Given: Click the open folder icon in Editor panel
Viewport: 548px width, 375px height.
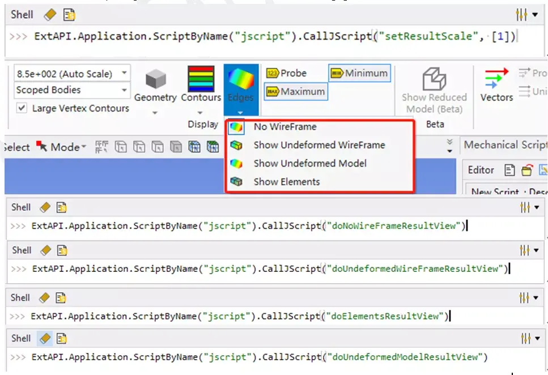Looking at the screenshot, I should (x=527, y=170).
